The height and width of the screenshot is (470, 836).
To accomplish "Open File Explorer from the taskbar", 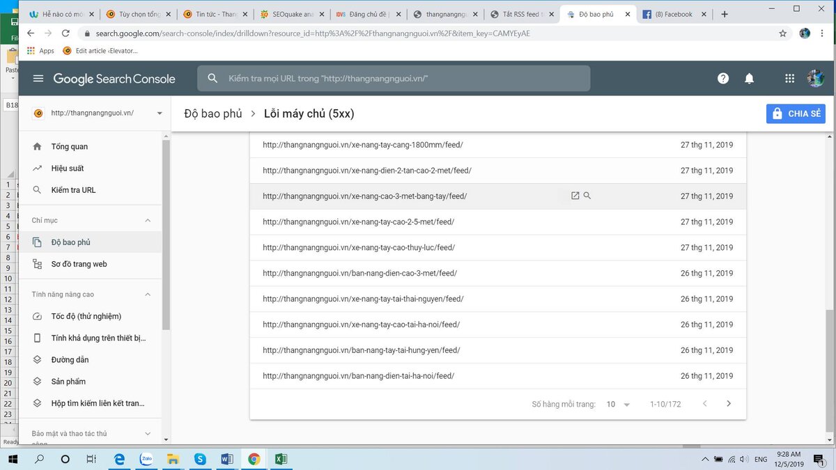I will [173, 460].
